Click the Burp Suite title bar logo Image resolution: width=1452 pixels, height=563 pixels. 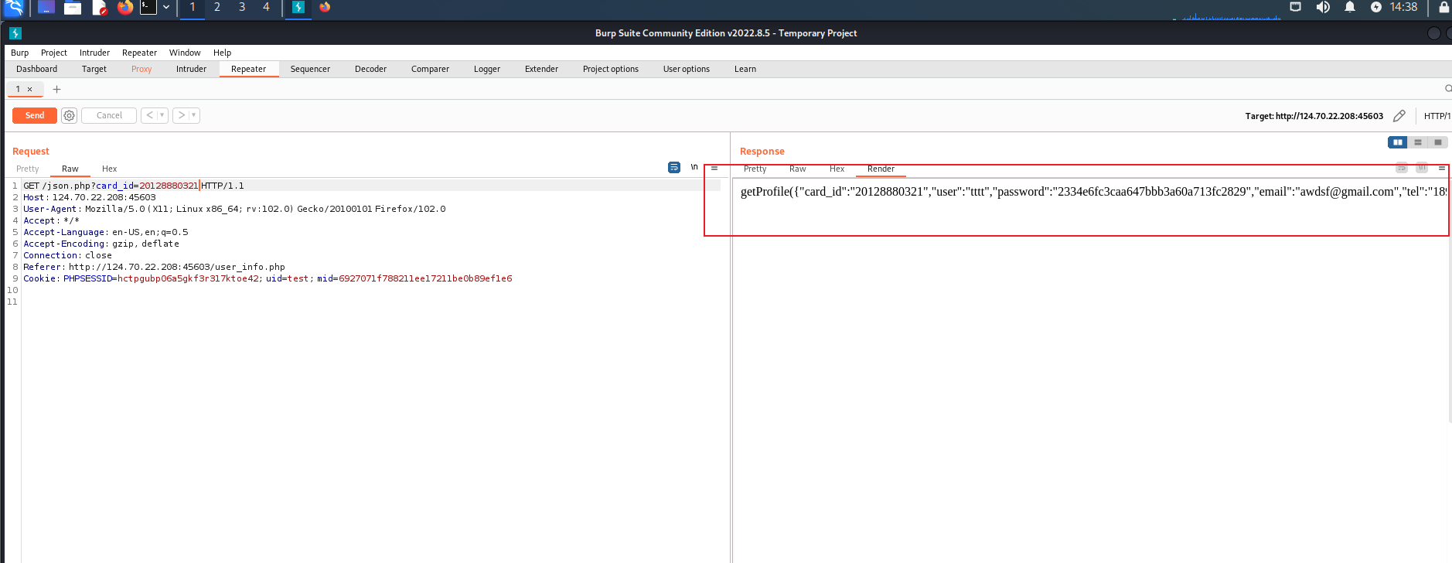click(x=15, y=33)
